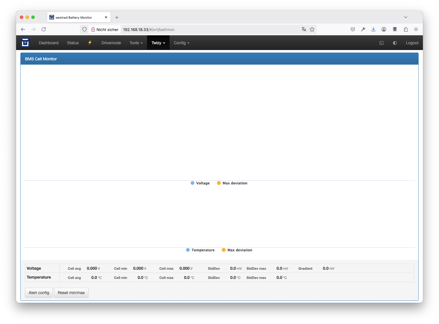Click the window layout icon beside night mode
This screenshot has width=439, height=324.
coord(382,43)
